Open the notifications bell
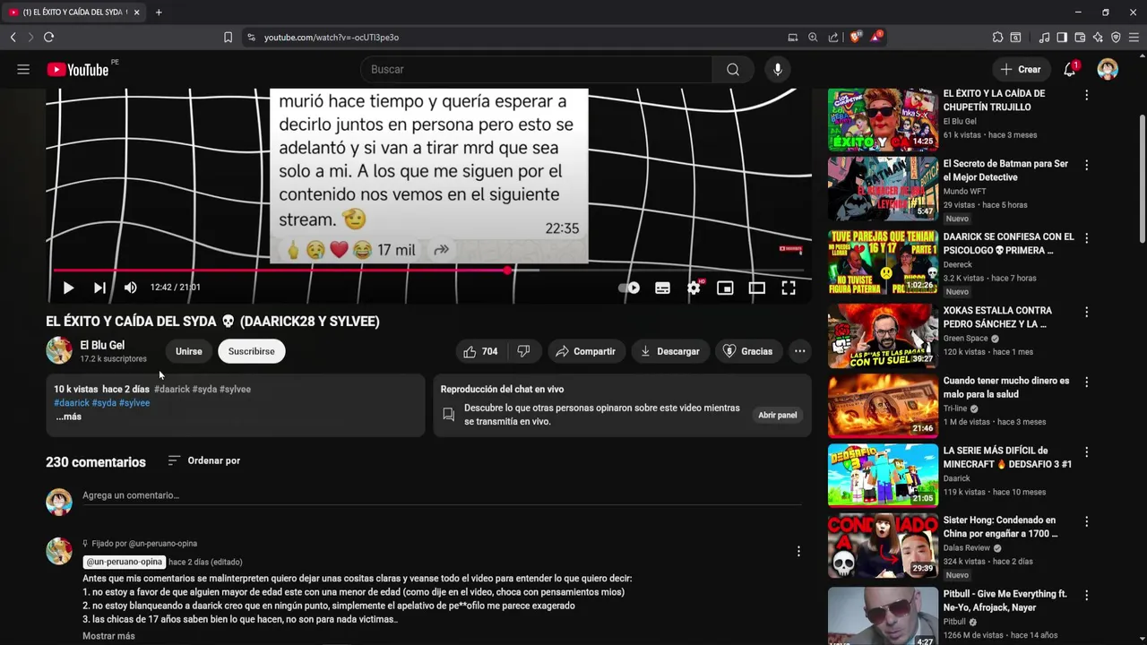1147x645 pixels. point(1070,69)
